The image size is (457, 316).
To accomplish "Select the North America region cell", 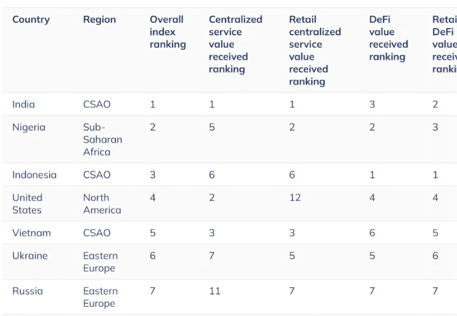I will pos(102,204).
